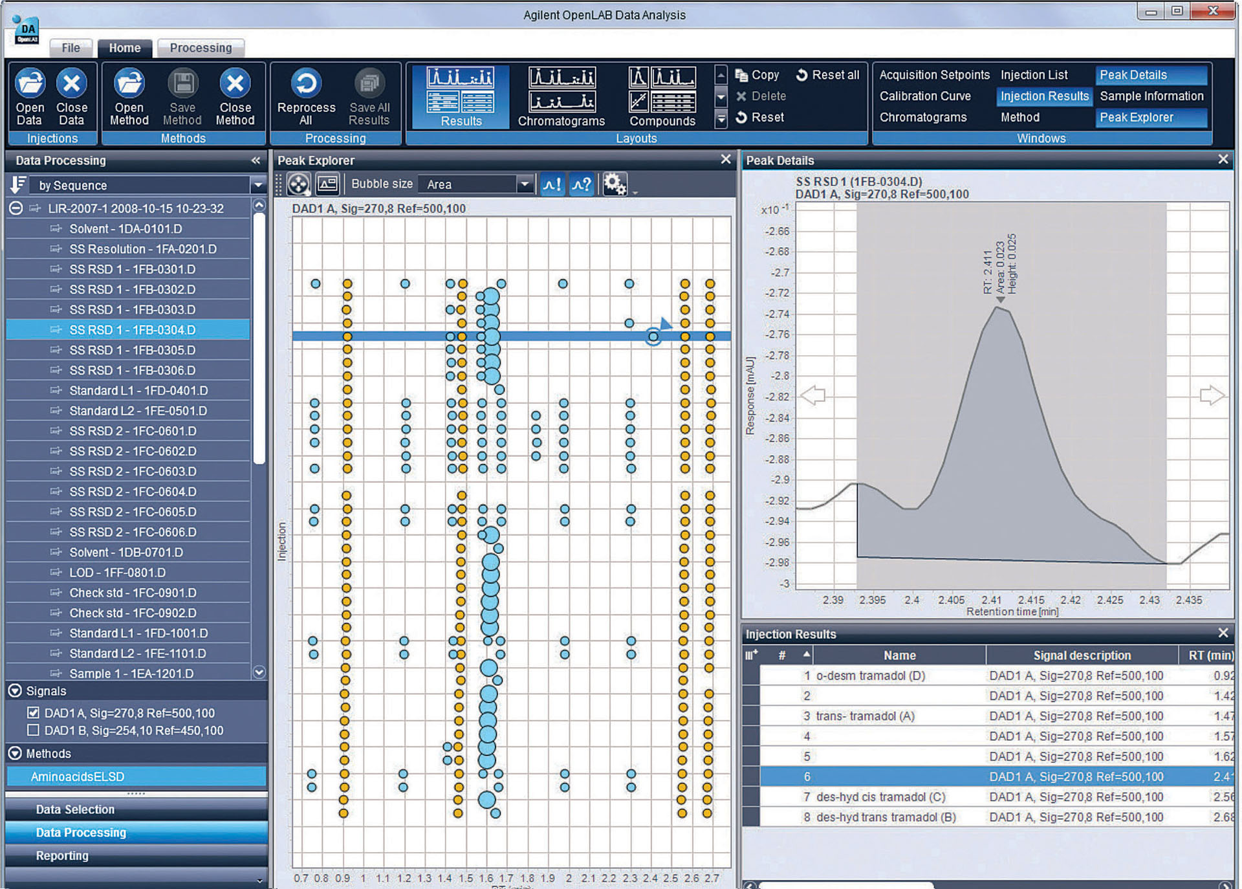The image size is (1242, 889).
Task: Toggle the Injection Results window
Action: point(1044,96)
